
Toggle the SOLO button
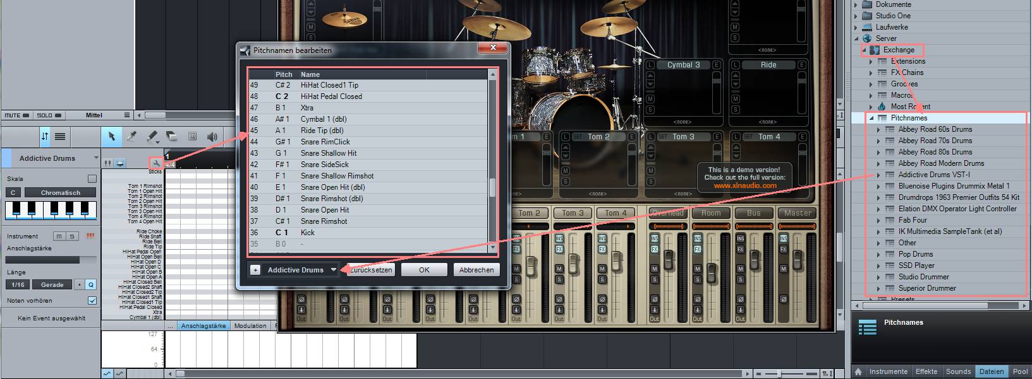tap(48, 115)
